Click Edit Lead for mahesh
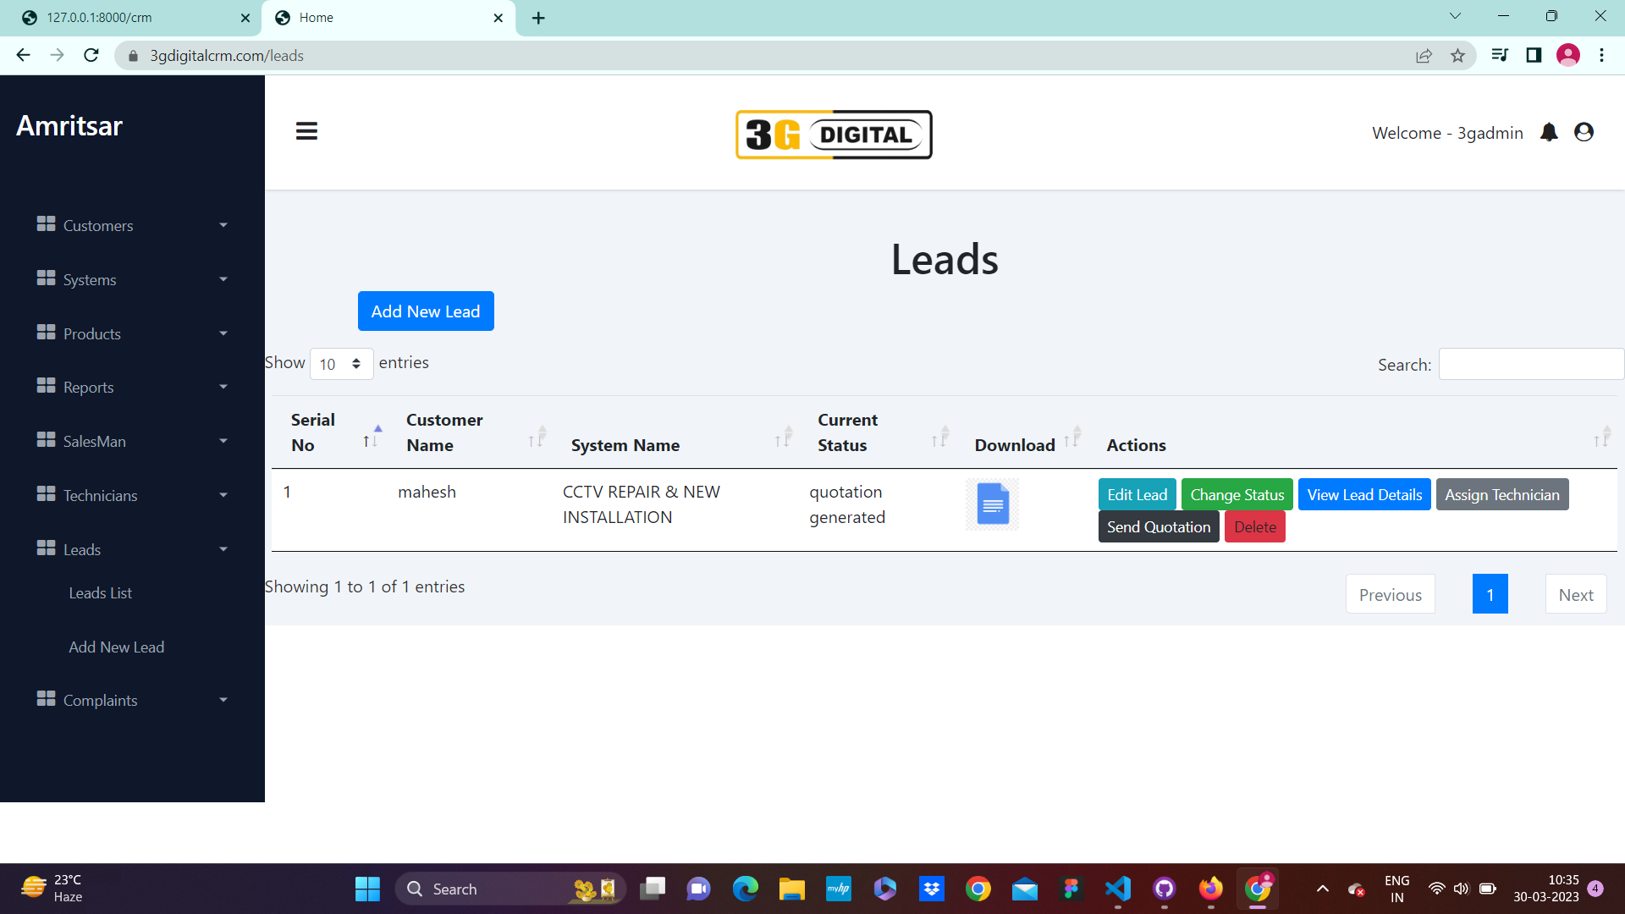The height and width of the screenshot is (914, 1625). coord(1137,495)
